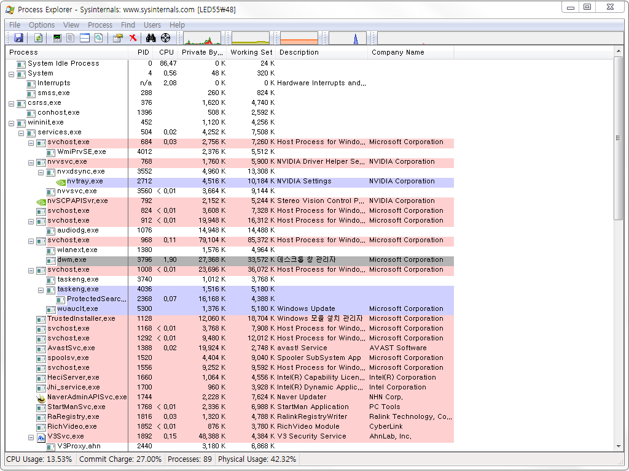Select the smss.exe process row
This screenshot has height=471, width=629.
pos(230,93)
